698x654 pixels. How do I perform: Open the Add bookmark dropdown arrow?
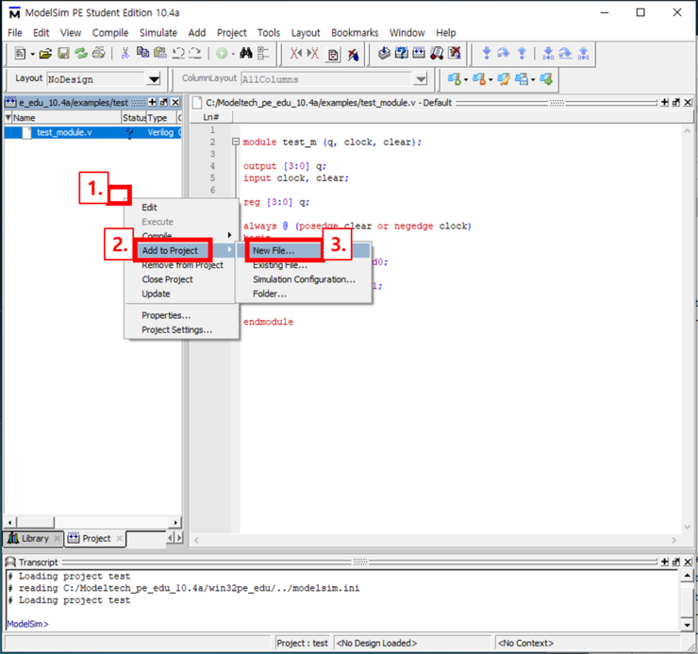[x=466, y=80]
